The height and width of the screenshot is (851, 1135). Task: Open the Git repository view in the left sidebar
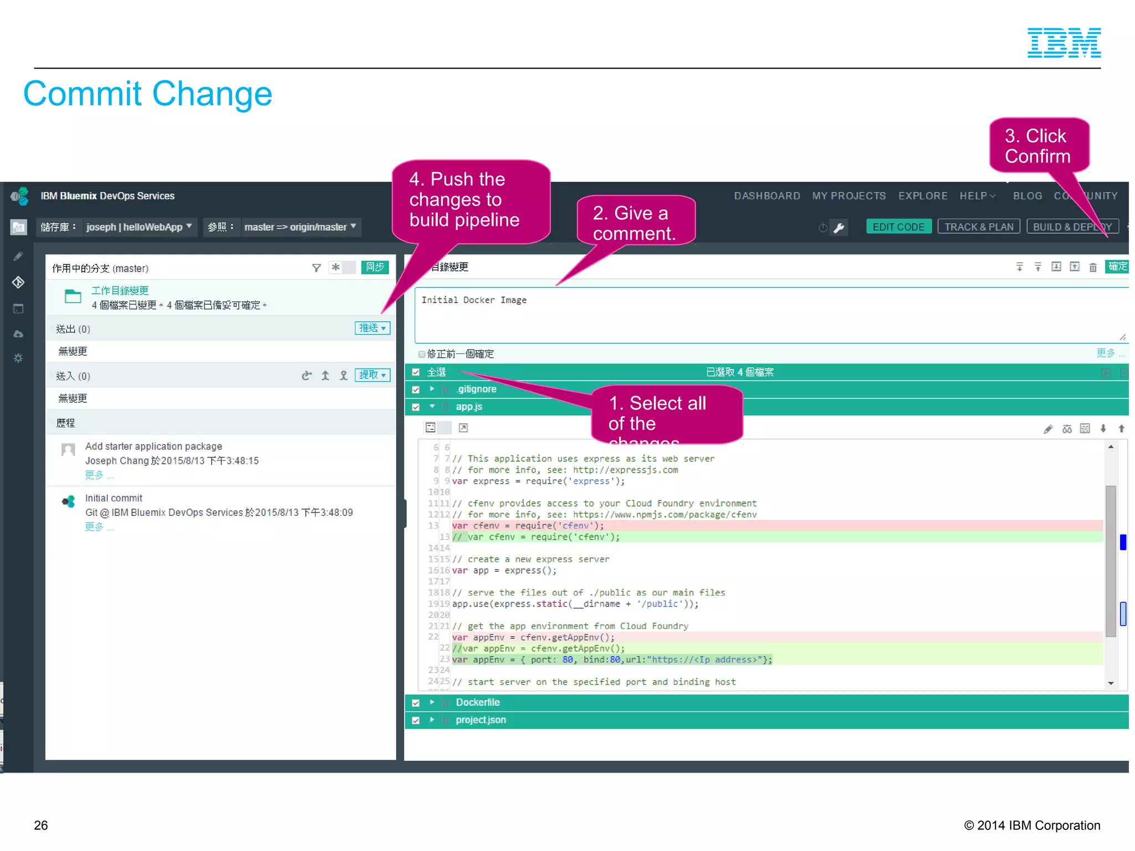18,283
